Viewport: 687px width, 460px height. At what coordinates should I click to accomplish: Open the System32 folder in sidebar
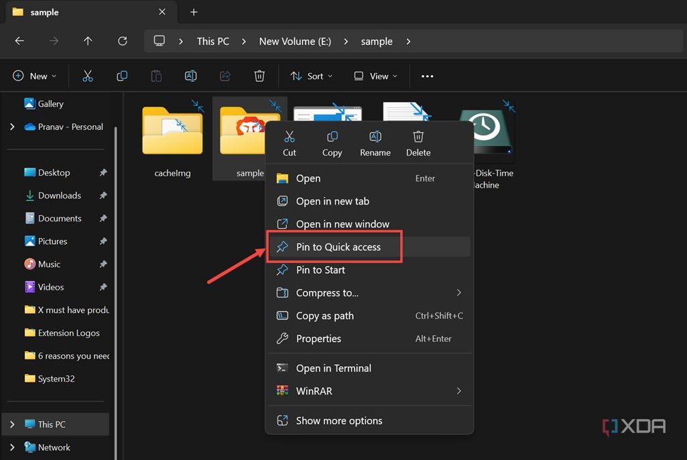pos(50,378)
